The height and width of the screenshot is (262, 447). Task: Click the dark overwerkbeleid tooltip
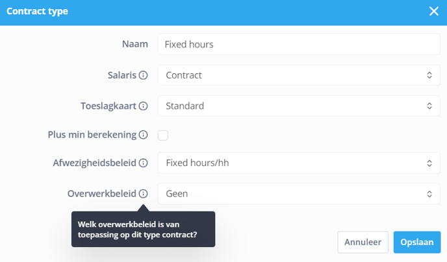(x=143, y=229)
